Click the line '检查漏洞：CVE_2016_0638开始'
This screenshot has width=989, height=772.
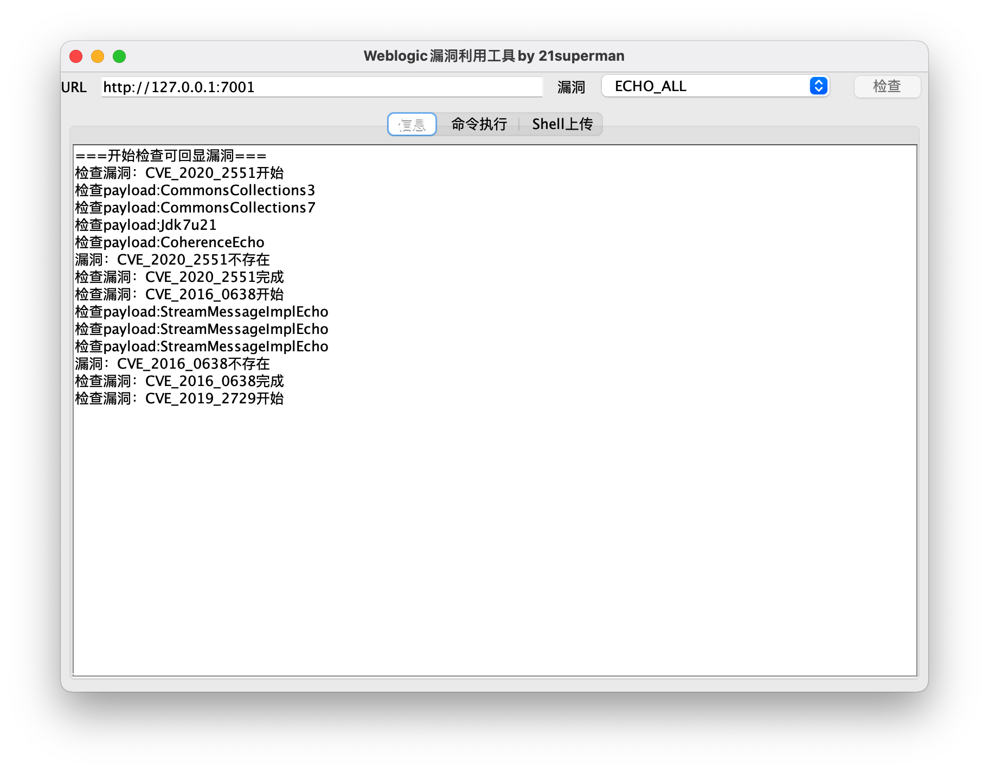click(x=179, y=294)
